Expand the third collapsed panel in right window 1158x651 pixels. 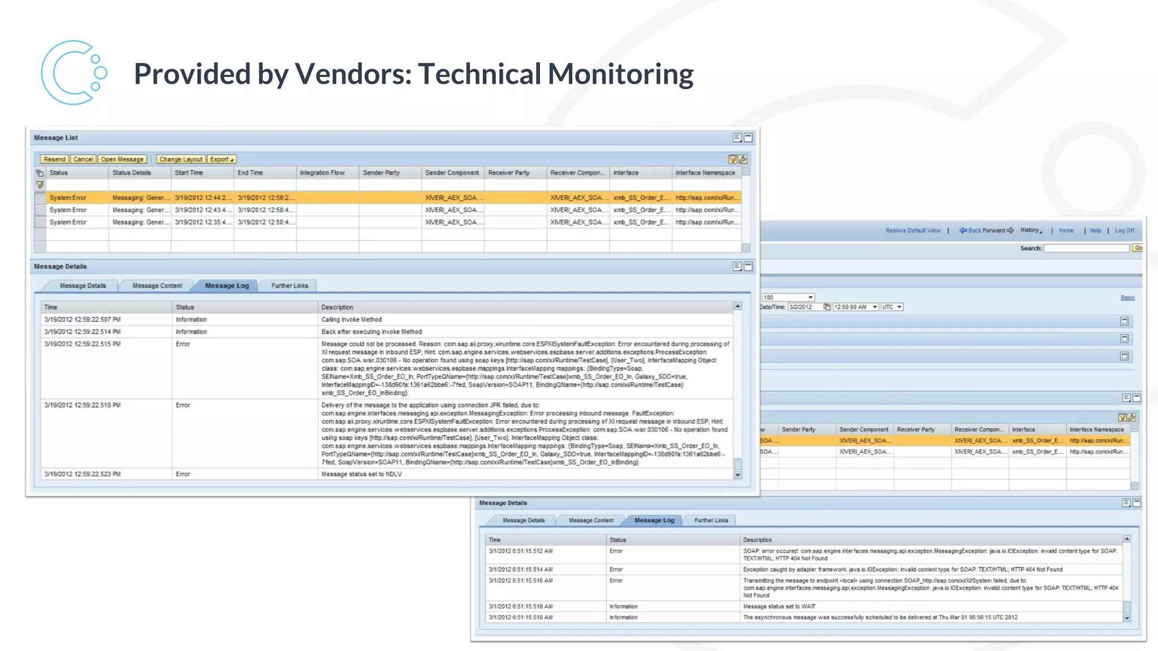(x=1124, y=356)
